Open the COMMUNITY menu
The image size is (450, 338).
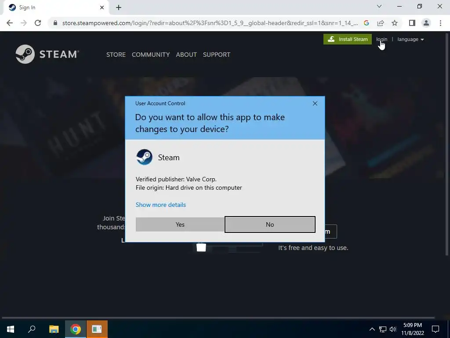[151, 55]
